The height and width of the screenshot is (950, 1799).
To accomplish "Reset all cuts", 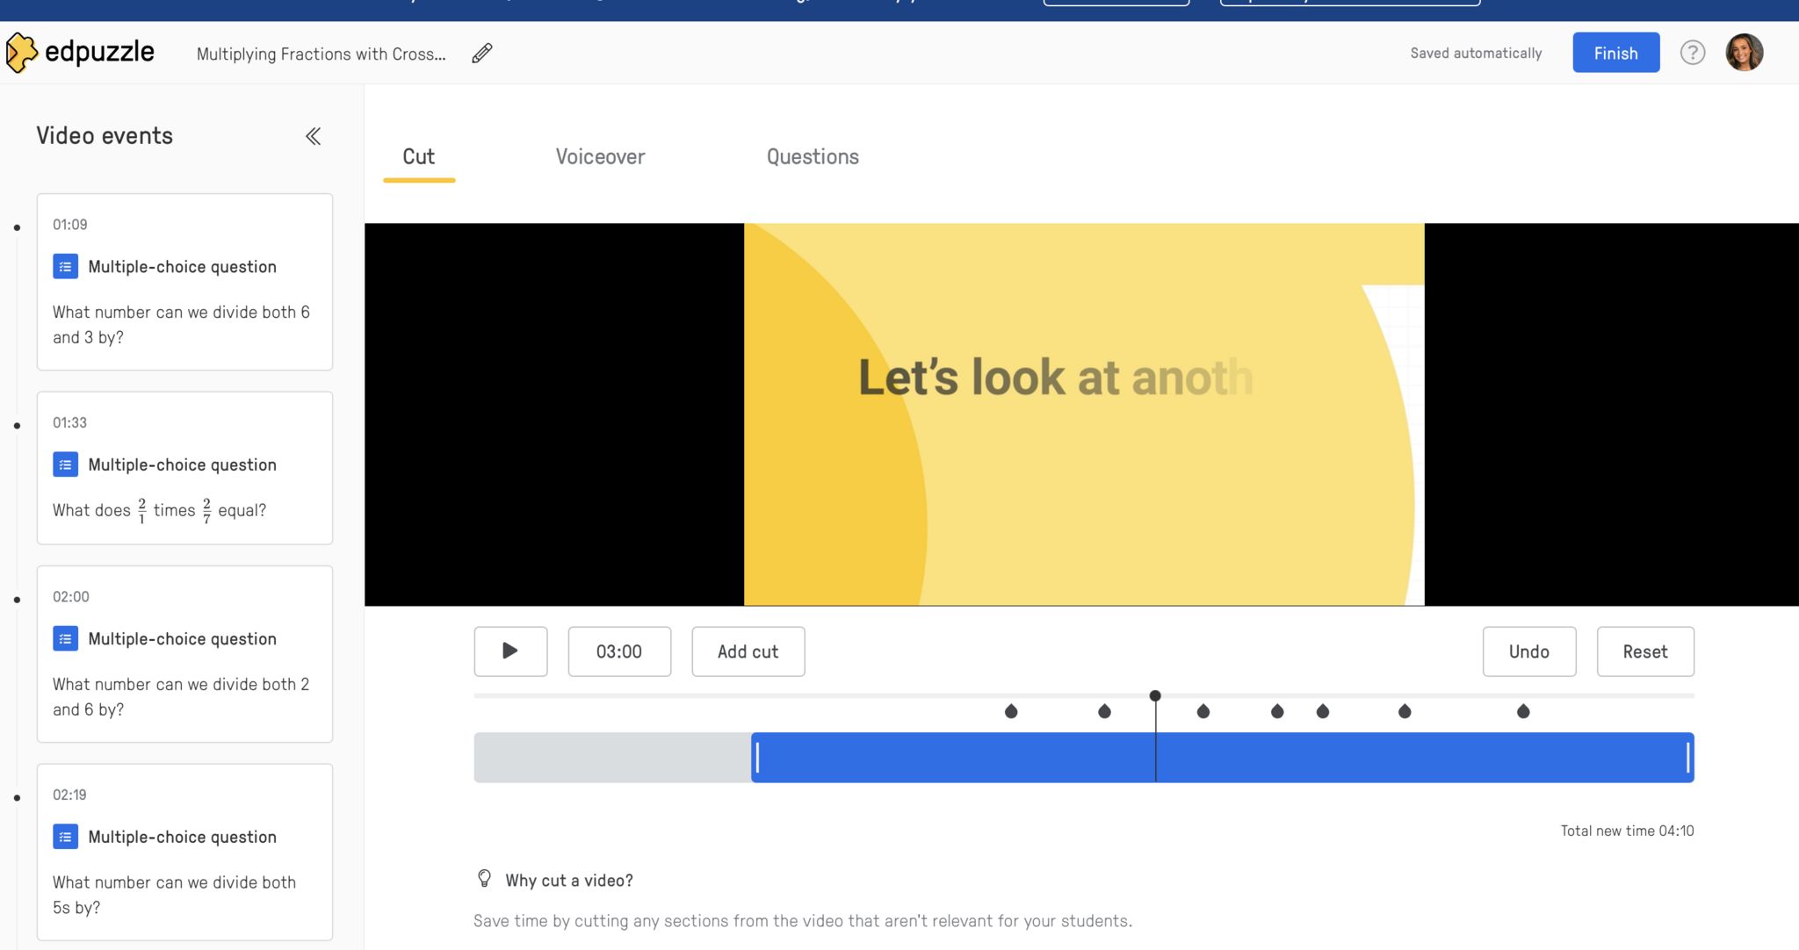I will pyautogui.click(x=1644, y=651).
